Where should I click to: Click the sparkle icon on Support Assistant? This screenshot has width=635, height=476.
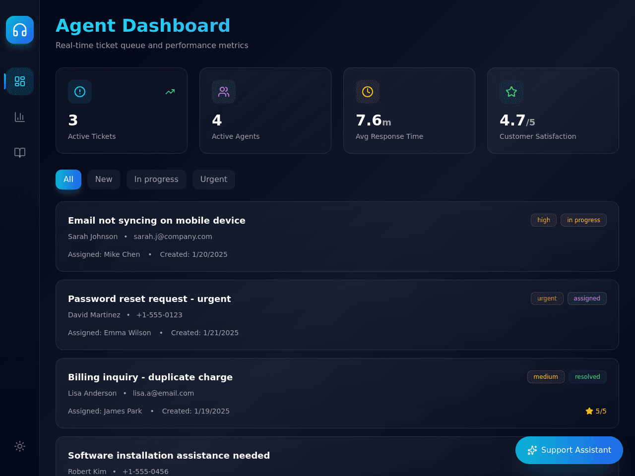[x=532, y=450]
